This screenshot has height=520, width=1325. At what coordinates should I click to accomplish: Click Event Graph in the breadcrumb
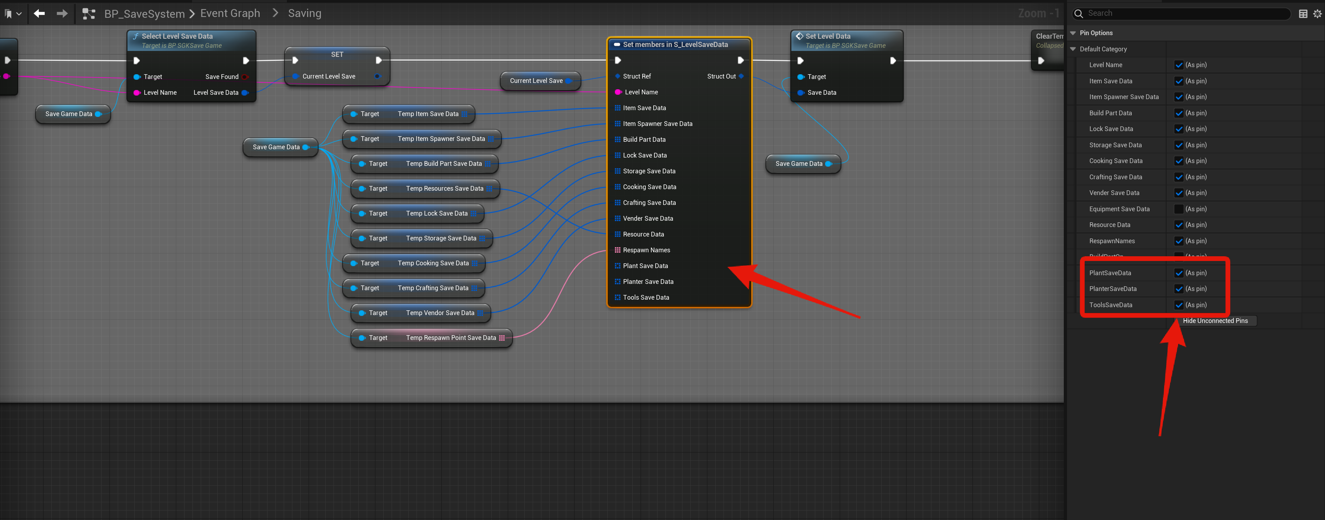pos(230,13)
